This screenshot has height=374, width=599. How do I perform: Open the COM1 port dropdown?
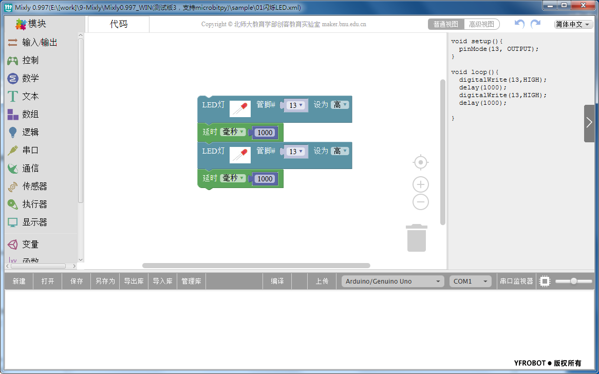pyautogui.click(x=470, y=281)
